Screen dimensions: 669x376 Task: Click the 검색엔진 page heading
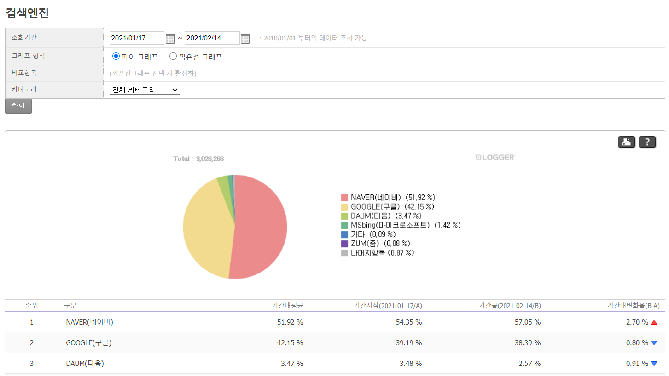(x=27, y=13)
